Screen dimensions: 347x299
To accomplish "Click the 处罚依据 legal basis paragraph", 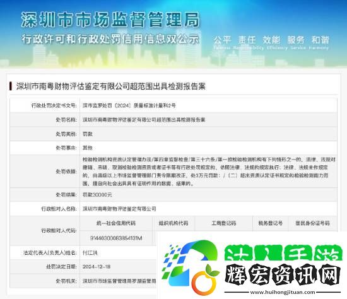I will pos(209,172).
